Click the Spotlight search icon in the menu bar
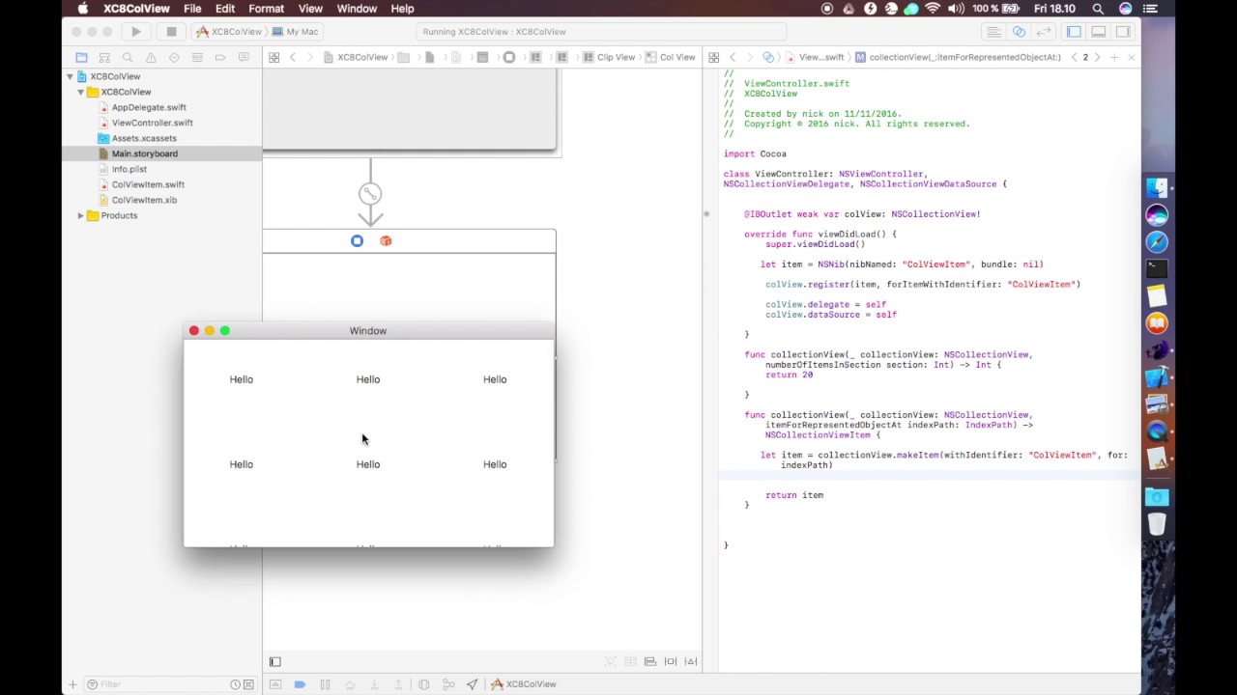Screen dimensions: 1237x695 point(1098,9)
